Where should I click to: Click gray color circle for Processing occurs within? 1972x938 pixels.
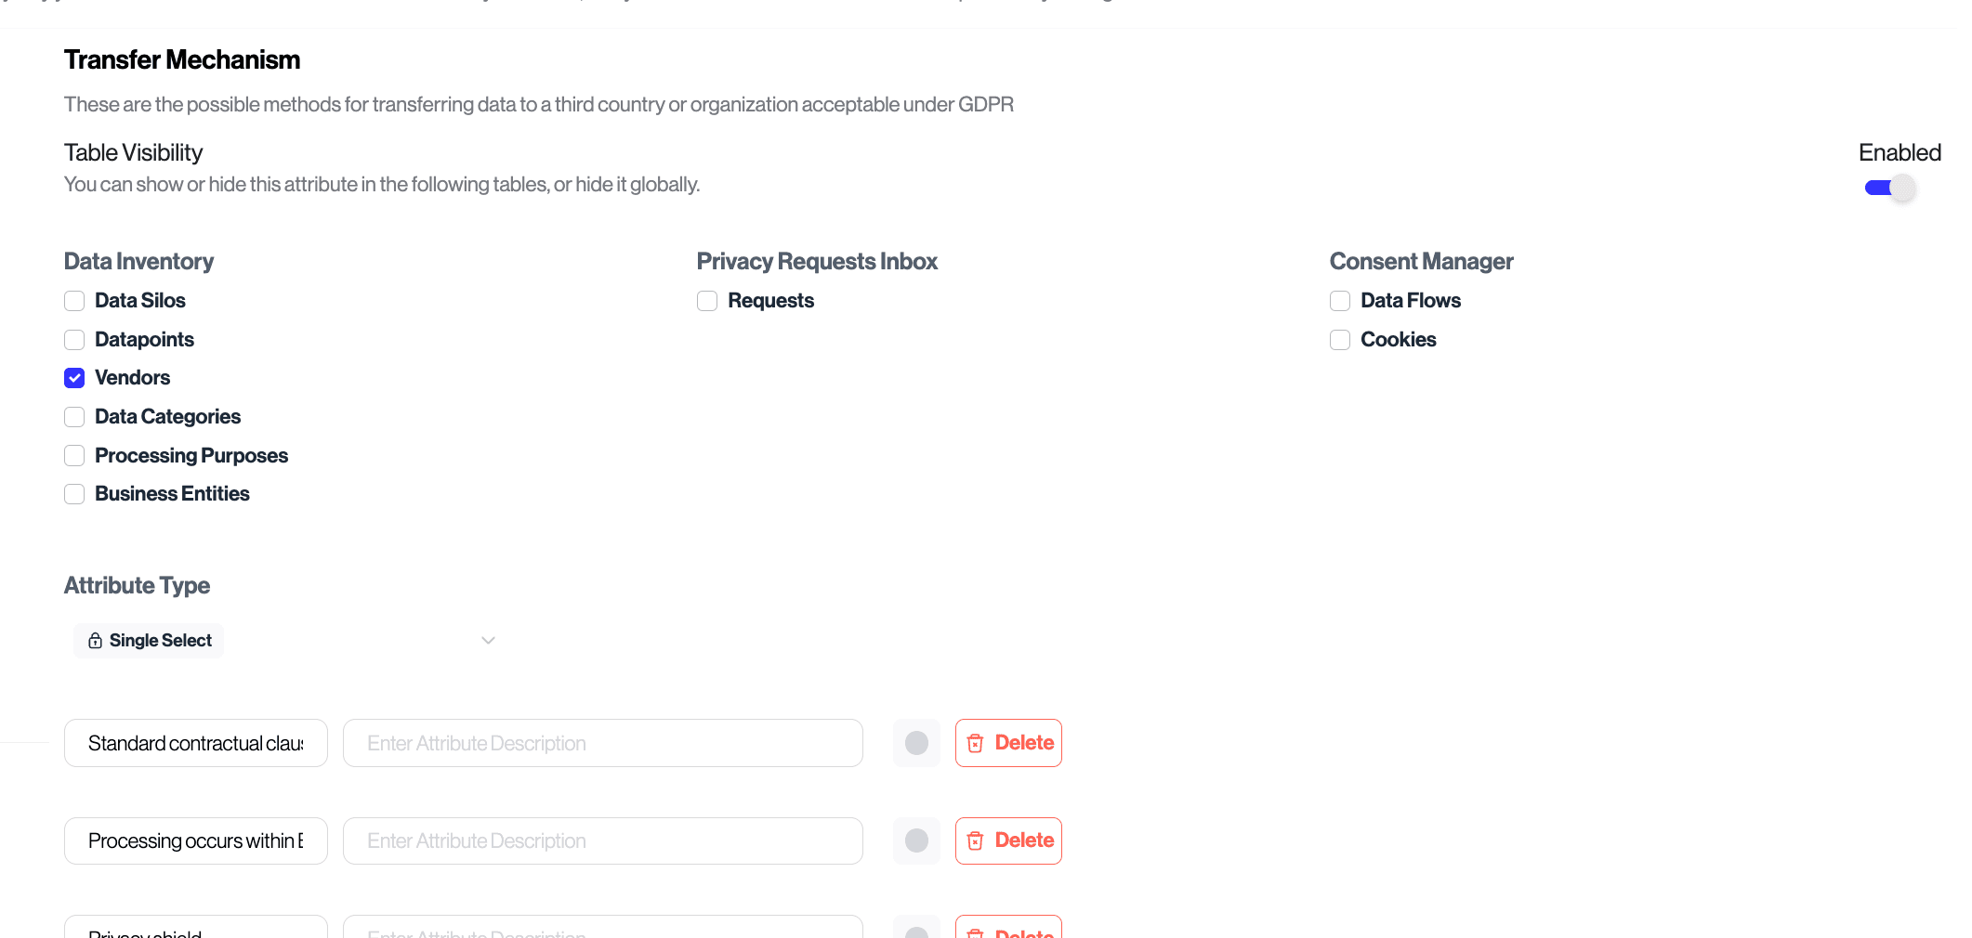point(916,841)
